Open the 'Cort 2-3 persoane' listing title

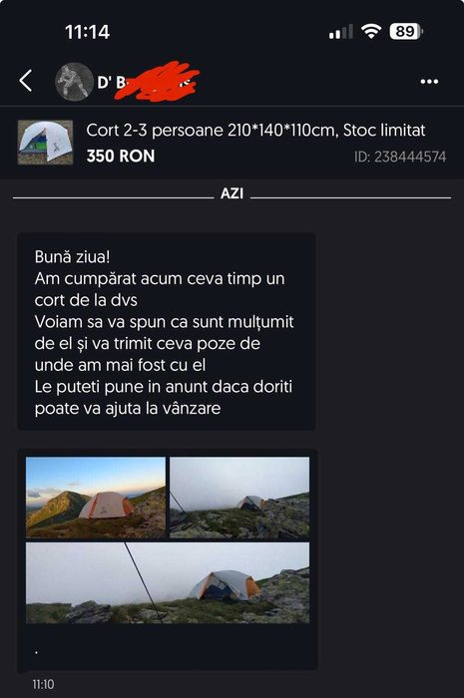pyautogui.click(x=255, y=131)
